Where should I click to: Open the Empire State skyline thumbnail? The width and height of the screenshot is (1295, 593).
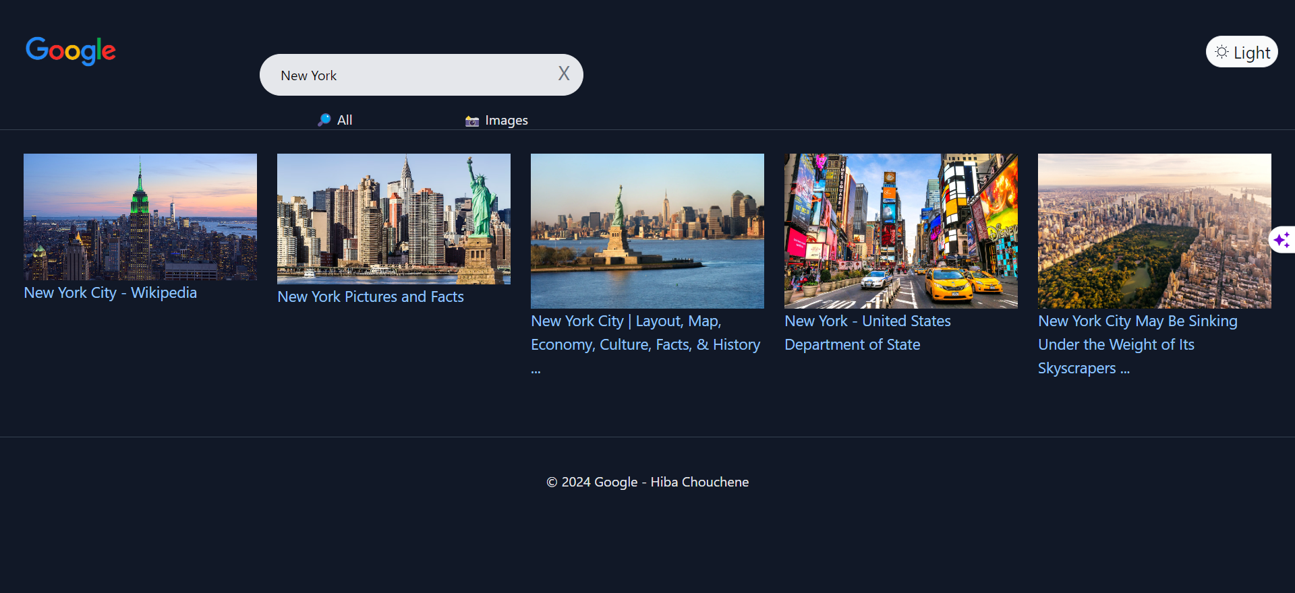coord(140,217)
